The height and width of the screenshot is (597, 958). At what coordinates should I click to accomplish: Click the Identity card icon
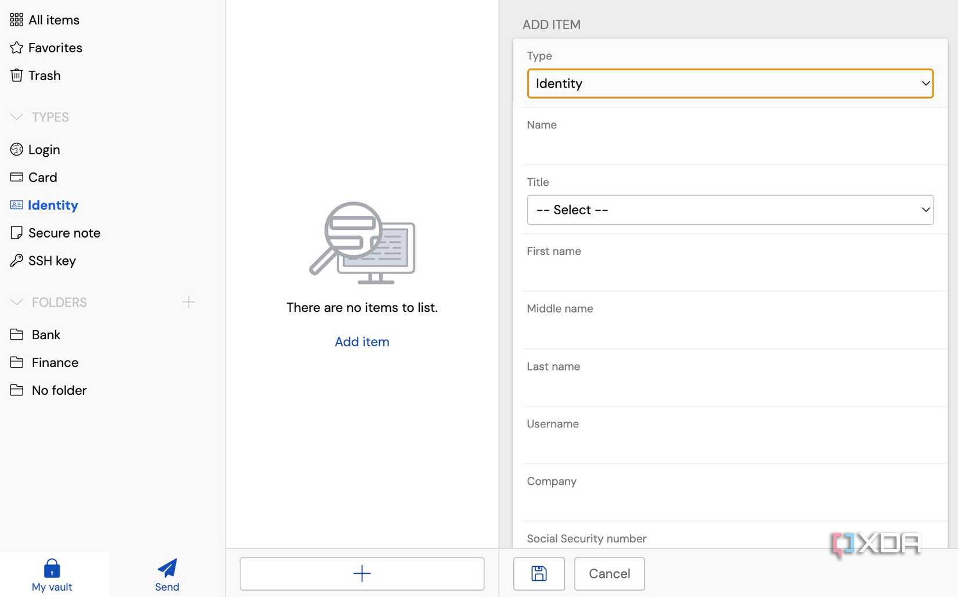16,205
